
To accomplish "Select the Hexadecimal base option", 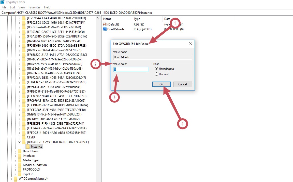I will coord(157,69).
